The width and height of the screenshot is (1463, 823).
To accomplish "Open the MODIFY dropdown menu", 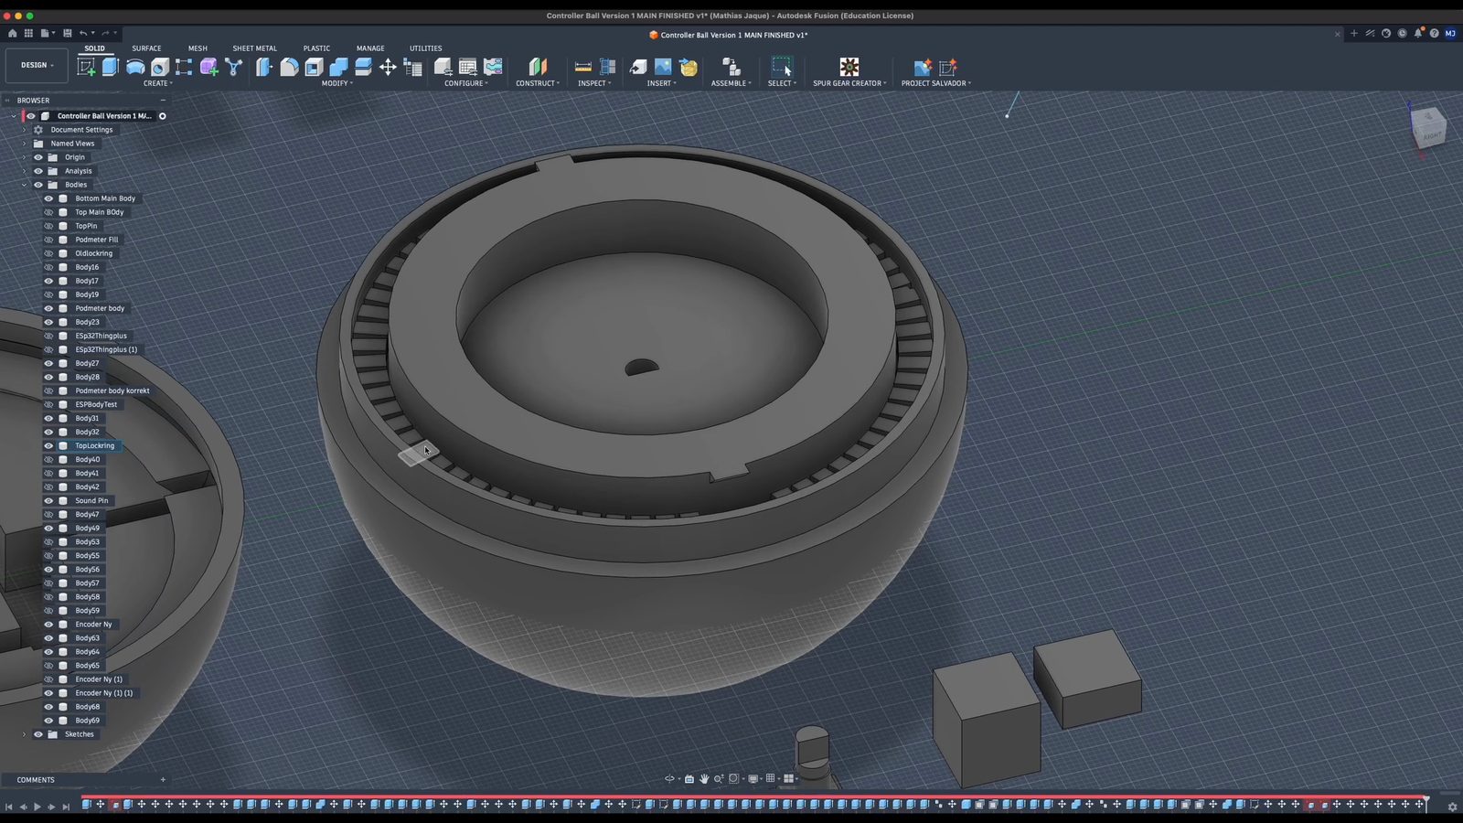I will (336, 83).
